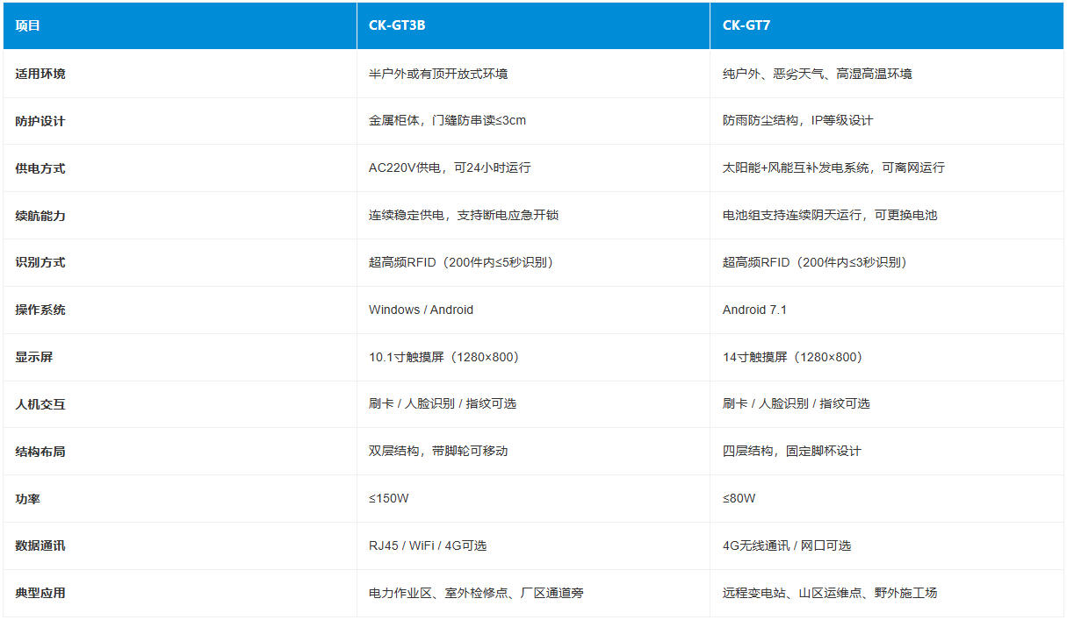Click the CK-GT3B column header
1067x620 pixels.
coord(395,25)
